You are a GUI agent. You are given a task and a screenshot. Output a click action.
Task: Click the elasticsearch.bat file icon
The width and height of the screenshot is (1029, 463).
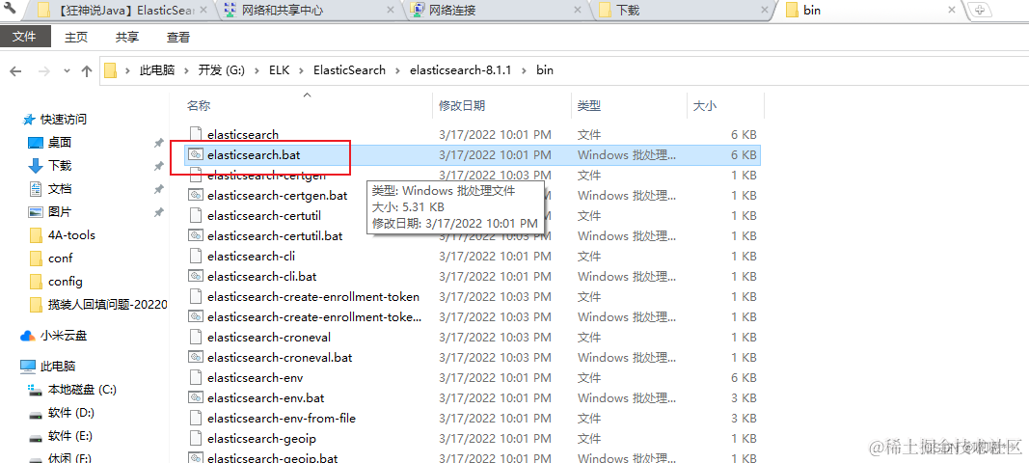[x=195, y=154]
